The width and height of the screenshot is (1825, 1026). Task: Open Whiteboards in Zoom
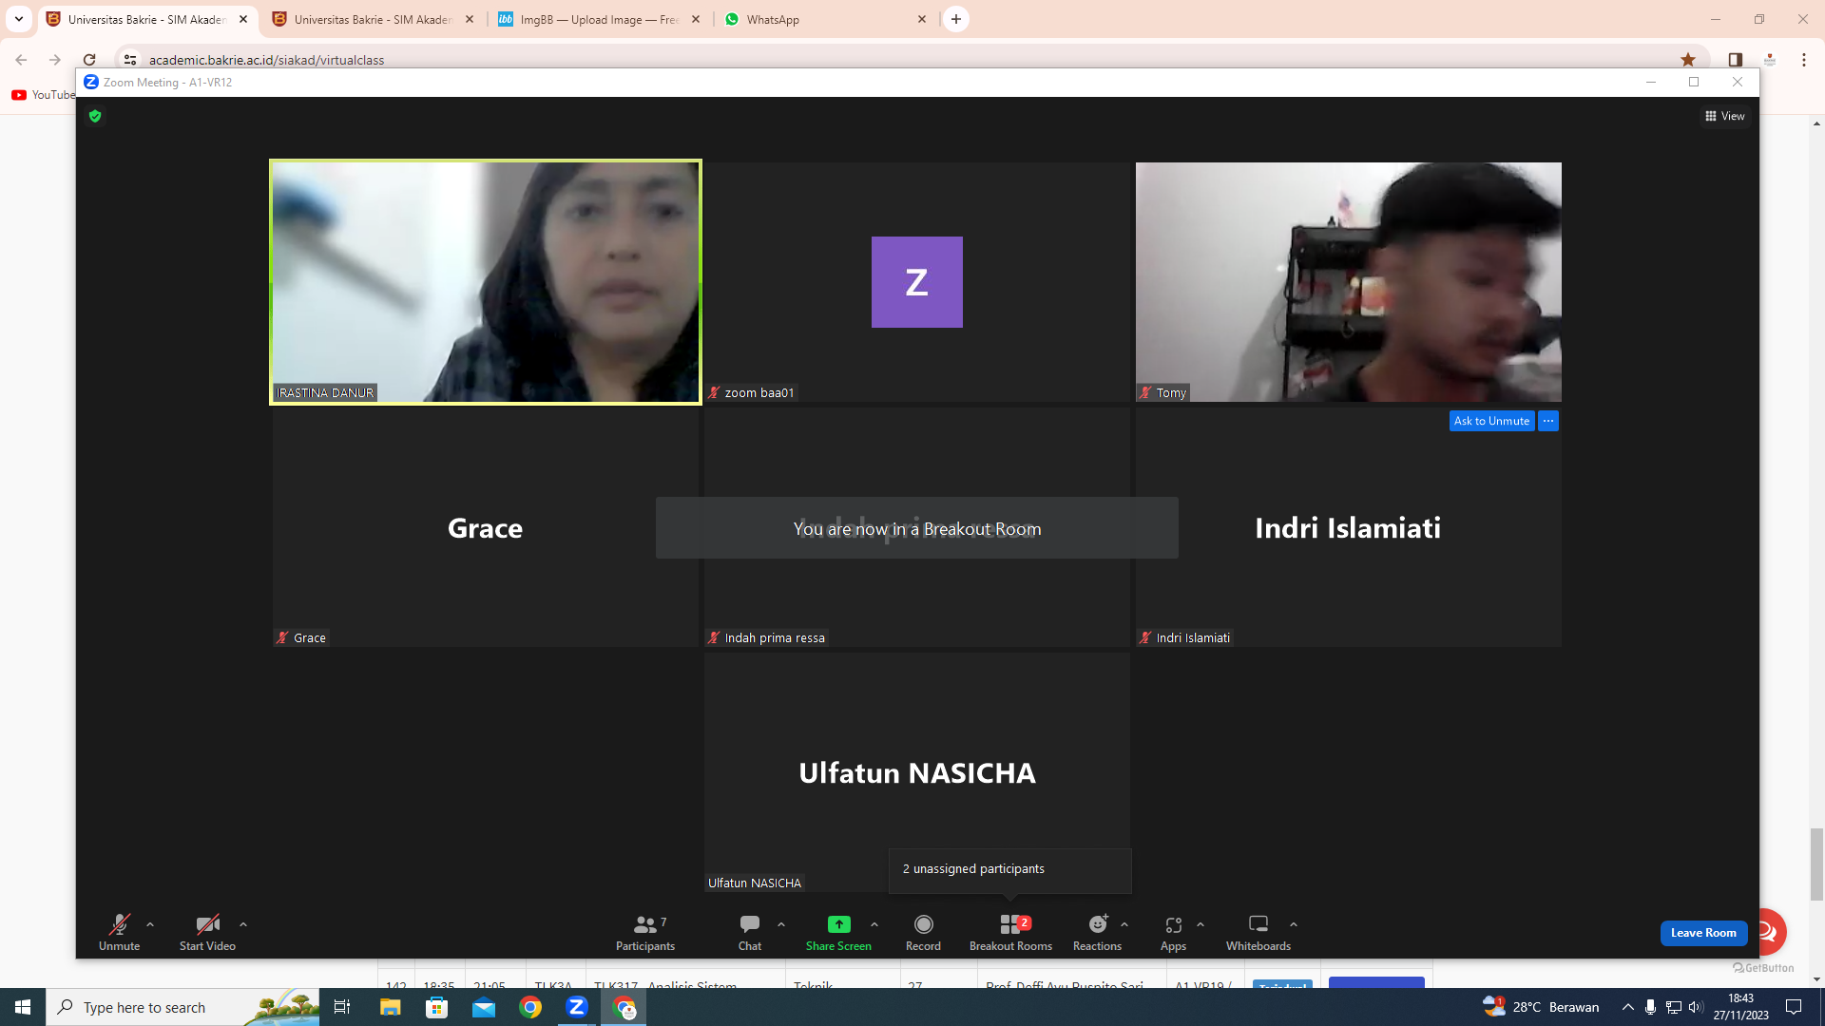click(x=1258, y=932)
